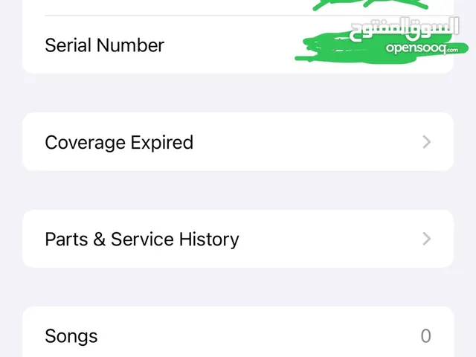
Task: Expand Parts & Service History chevron arrow
Action: click(426, 239)
